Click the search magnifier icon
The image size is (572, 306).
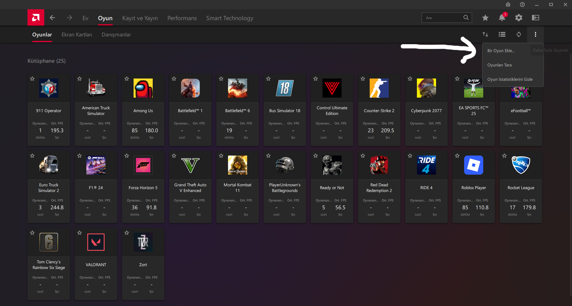466,18
